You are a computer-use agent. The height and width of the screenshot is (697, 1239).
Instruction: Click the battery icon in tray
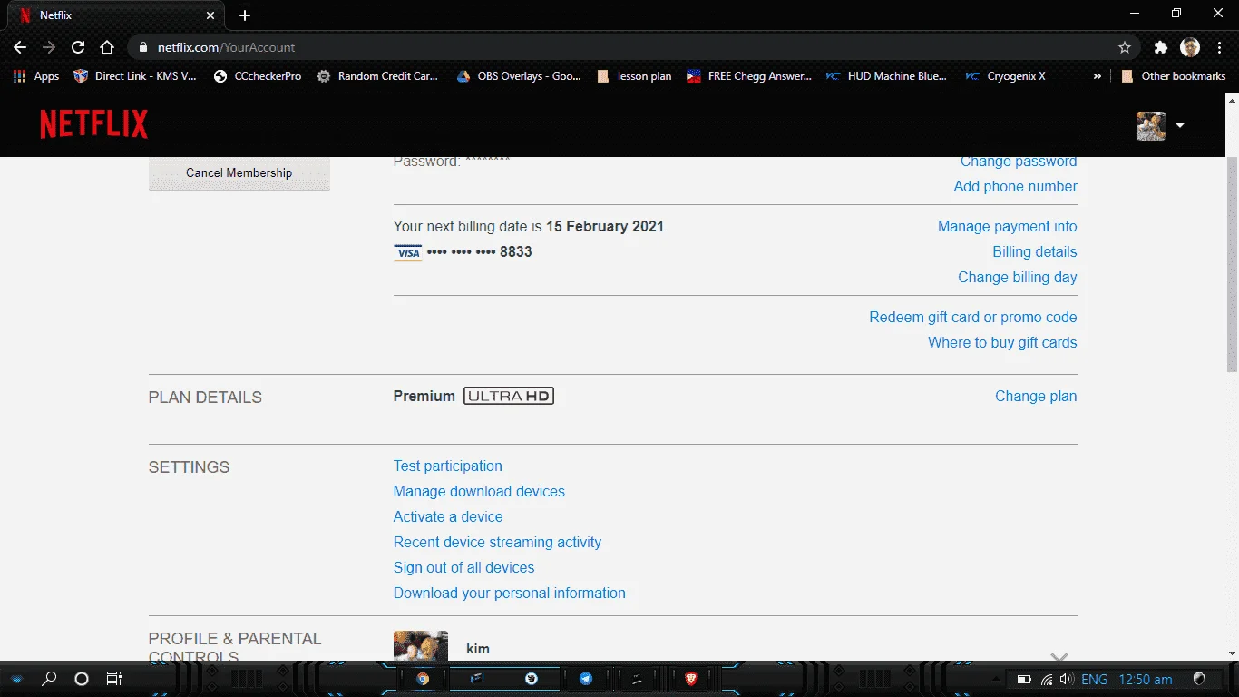tap(1024, 679)
